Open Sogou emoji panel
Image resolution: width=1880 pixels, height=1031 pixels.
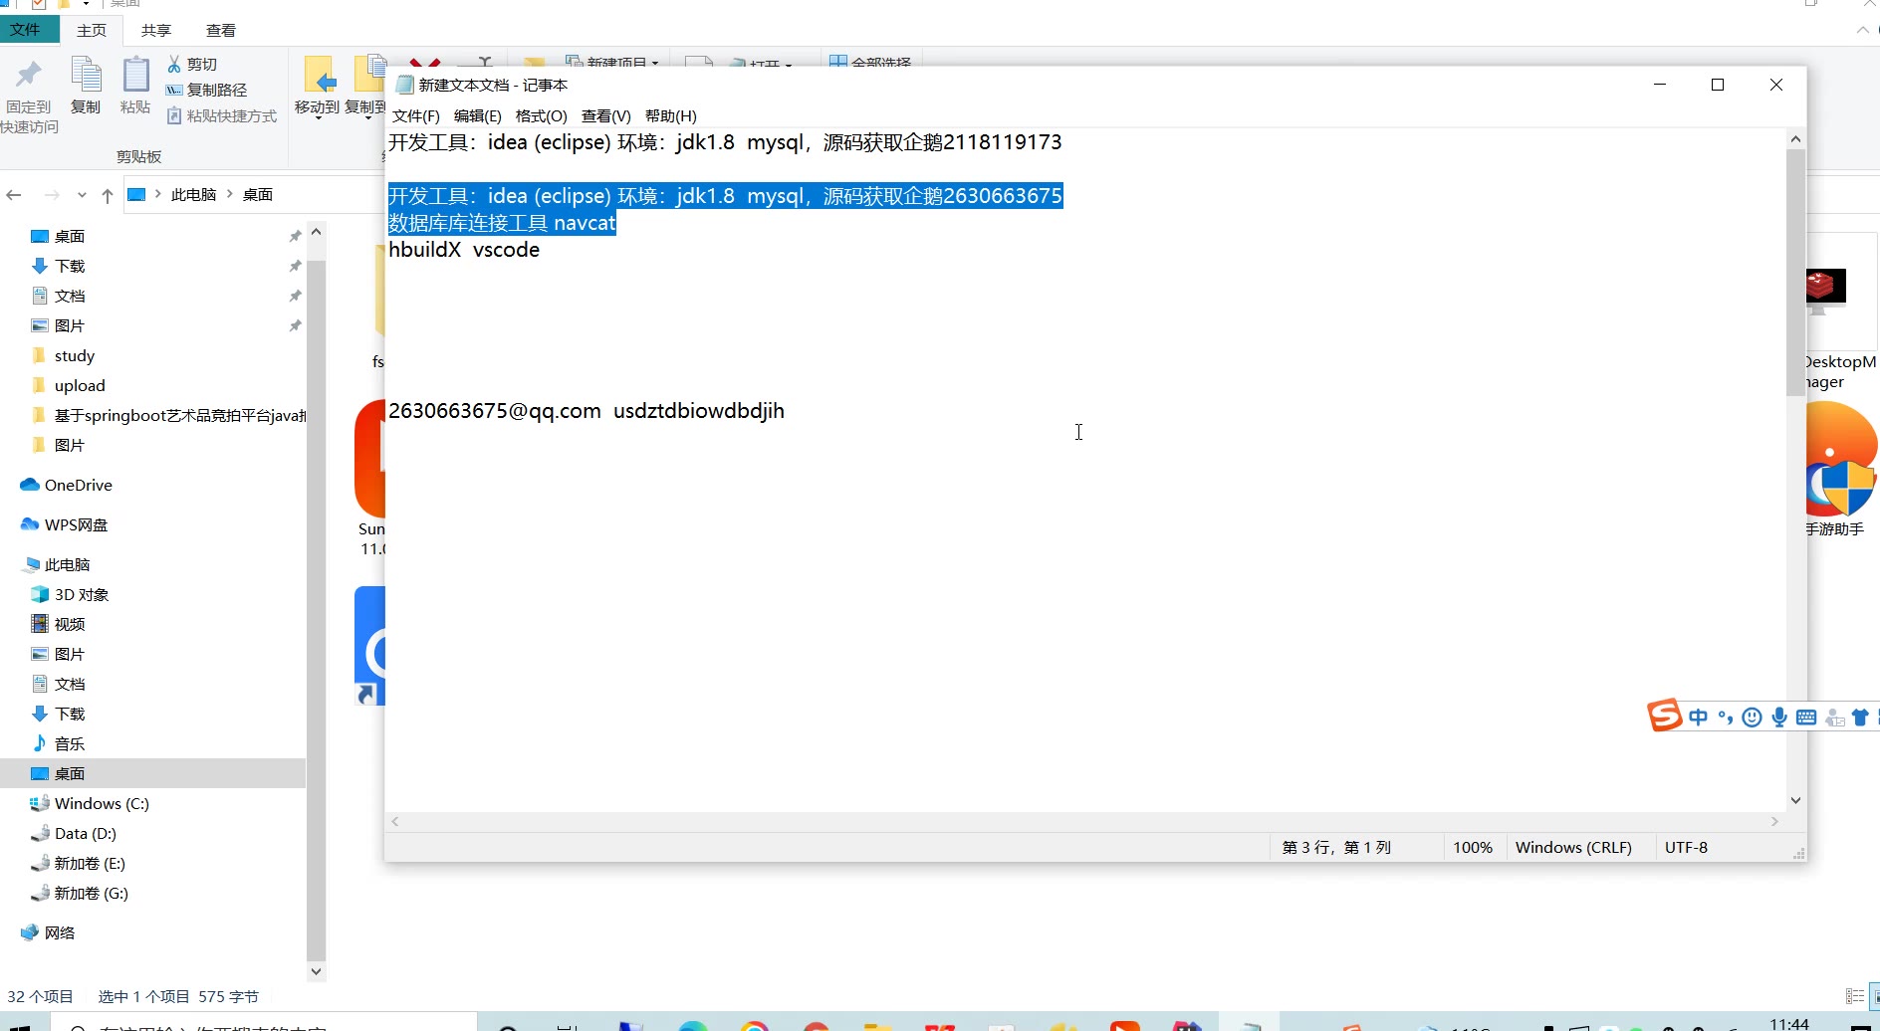[x=1753, y=718]
